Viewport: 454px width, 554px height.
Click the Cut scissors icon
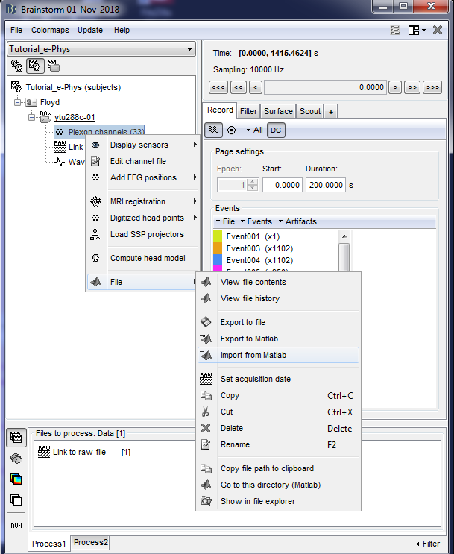pos(206,412)
